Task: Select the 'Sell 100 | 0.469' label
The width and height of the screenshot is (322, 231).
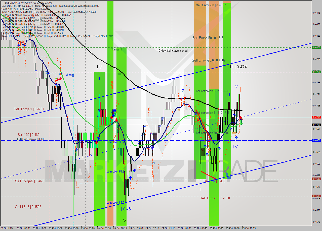Action: coord(28,135)
